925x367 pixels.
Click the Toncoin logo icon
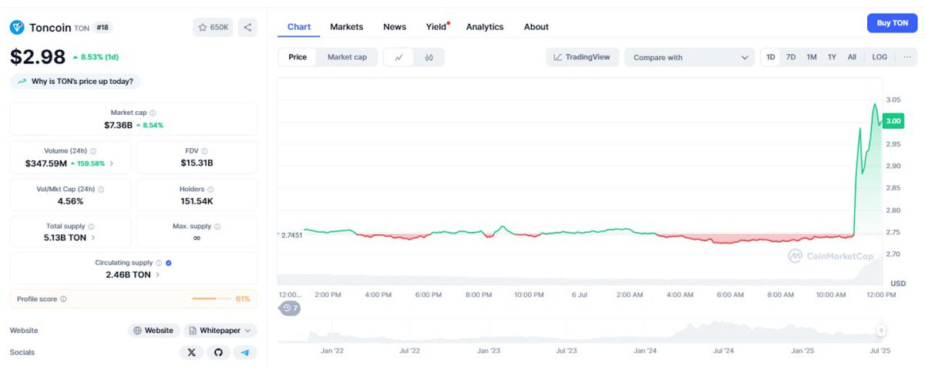pos(17,27)
